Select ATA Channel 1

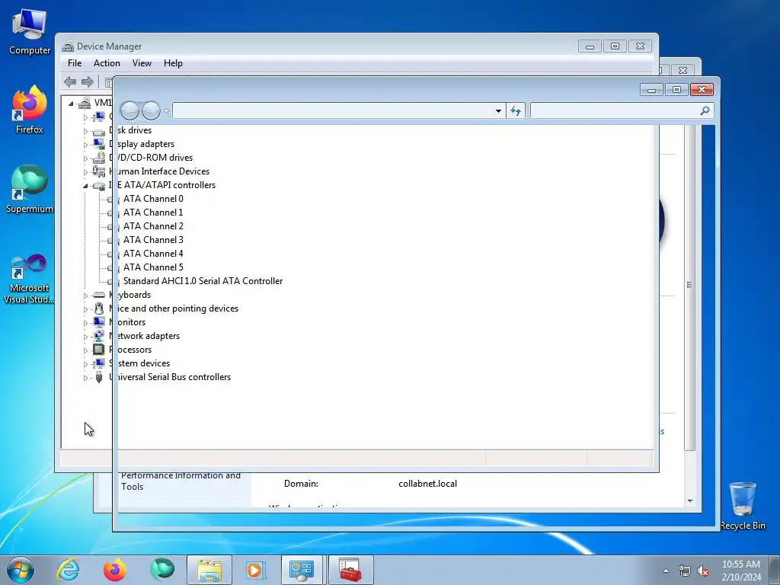[x=153, y=213]
